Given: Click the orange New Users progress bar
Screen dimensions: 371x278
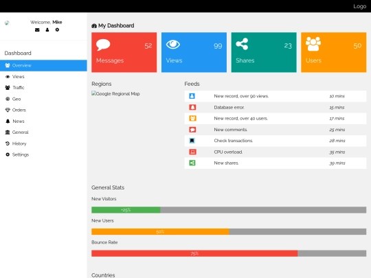Looking at the screenshot, I should pyautogui.click(x=160, y=232).
